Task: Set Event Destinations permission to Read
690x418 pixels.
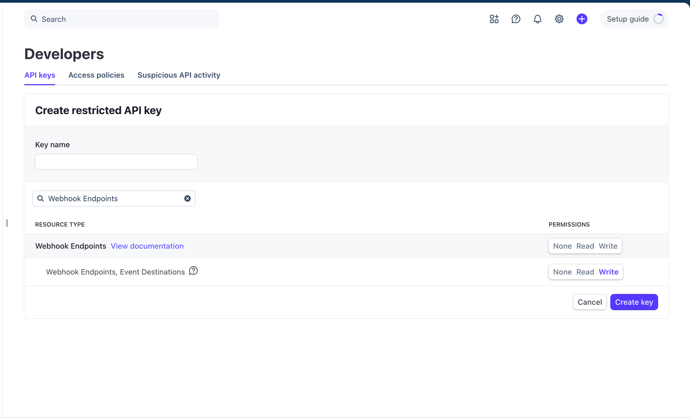Action: pyautogui.click(x=585, y=272)
